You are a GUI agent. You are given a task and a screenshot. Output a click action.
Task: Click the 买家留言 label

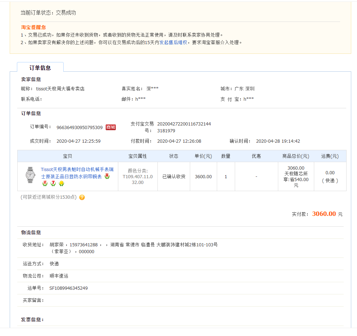click(x=33, y=300)
